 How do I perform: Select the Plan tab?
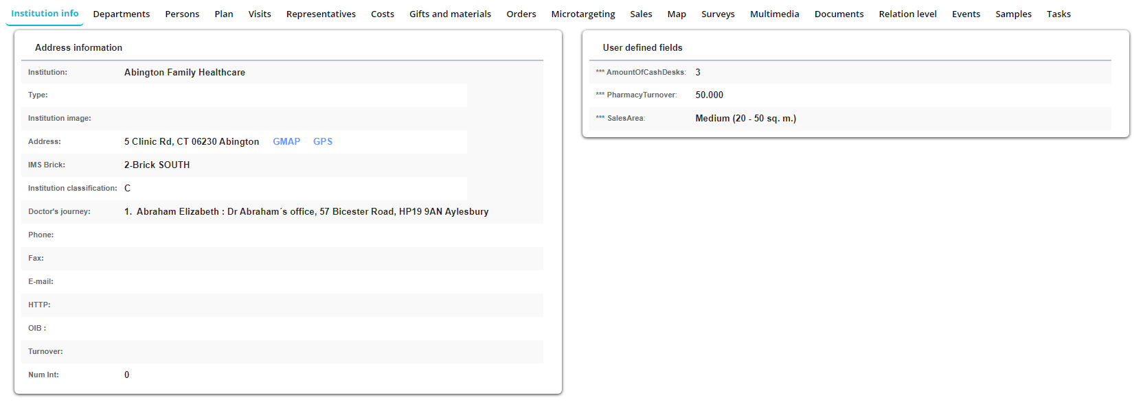click(x=223, y=14)
